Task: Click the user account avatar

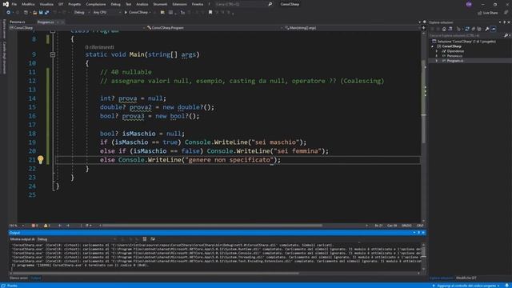Action: coord(469,4)
